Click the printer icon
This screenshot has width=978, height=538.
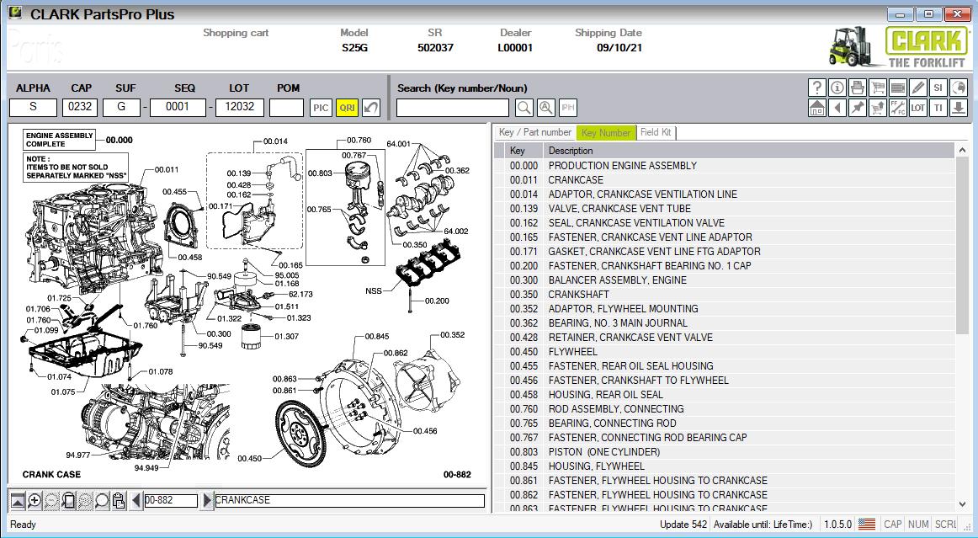(x=857, y=88)
